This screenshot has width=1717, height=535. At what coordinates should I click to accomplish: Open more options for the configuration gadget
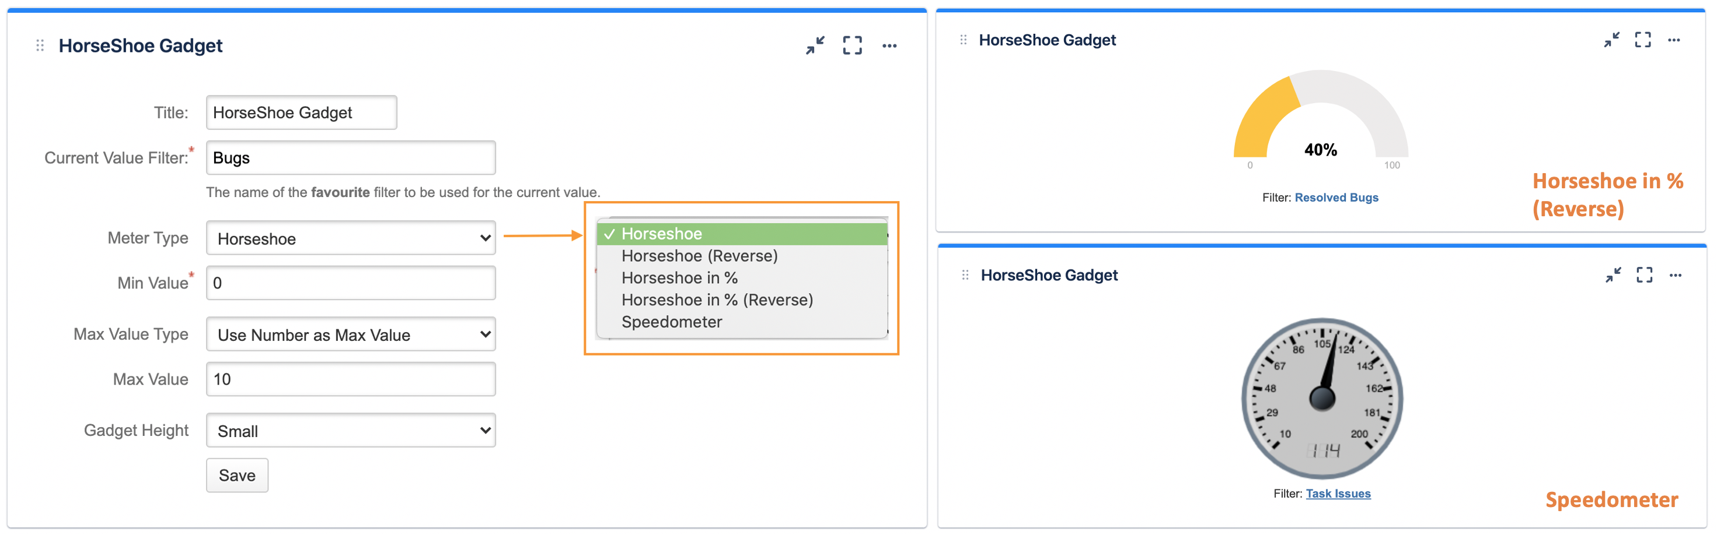click(x=889, y=46)
